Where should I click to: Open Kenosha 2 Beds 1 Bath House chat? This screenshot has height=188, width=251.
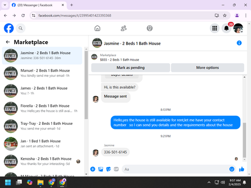42,161
